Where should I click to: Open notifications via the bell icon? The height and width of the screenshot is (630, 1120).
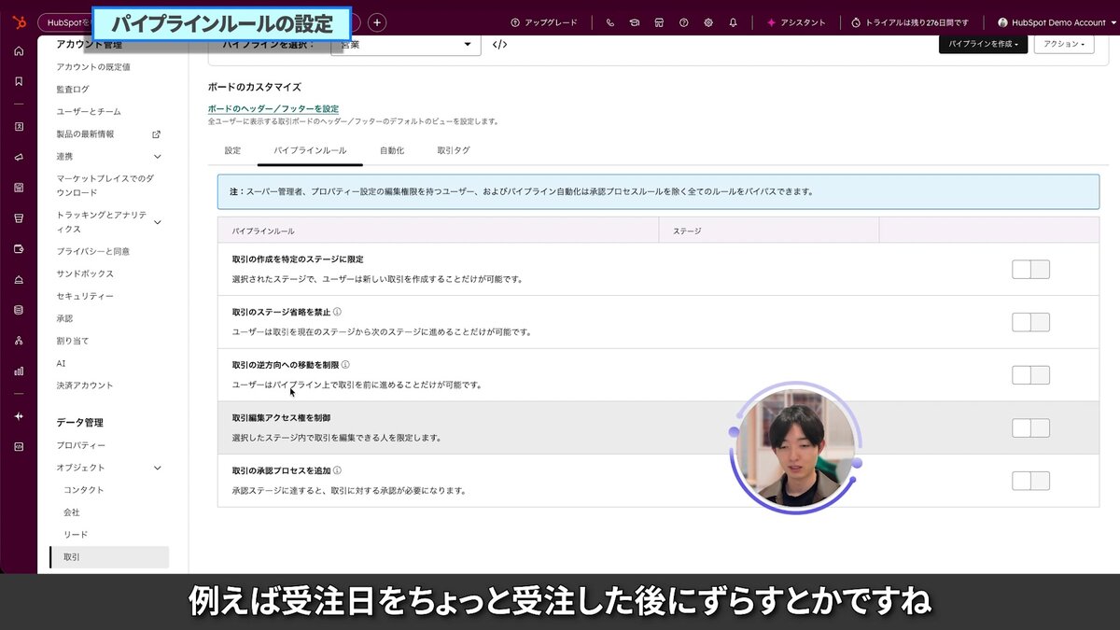pos(734,22)
